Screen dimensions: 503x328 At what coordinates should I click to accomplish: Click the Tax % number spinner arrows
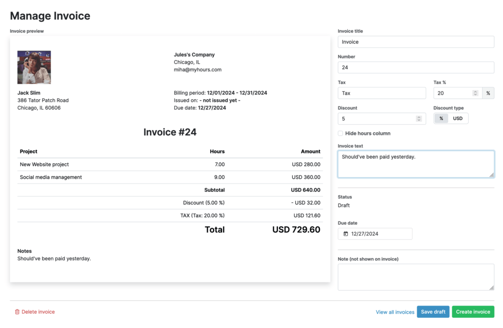[x=475, y=93]
